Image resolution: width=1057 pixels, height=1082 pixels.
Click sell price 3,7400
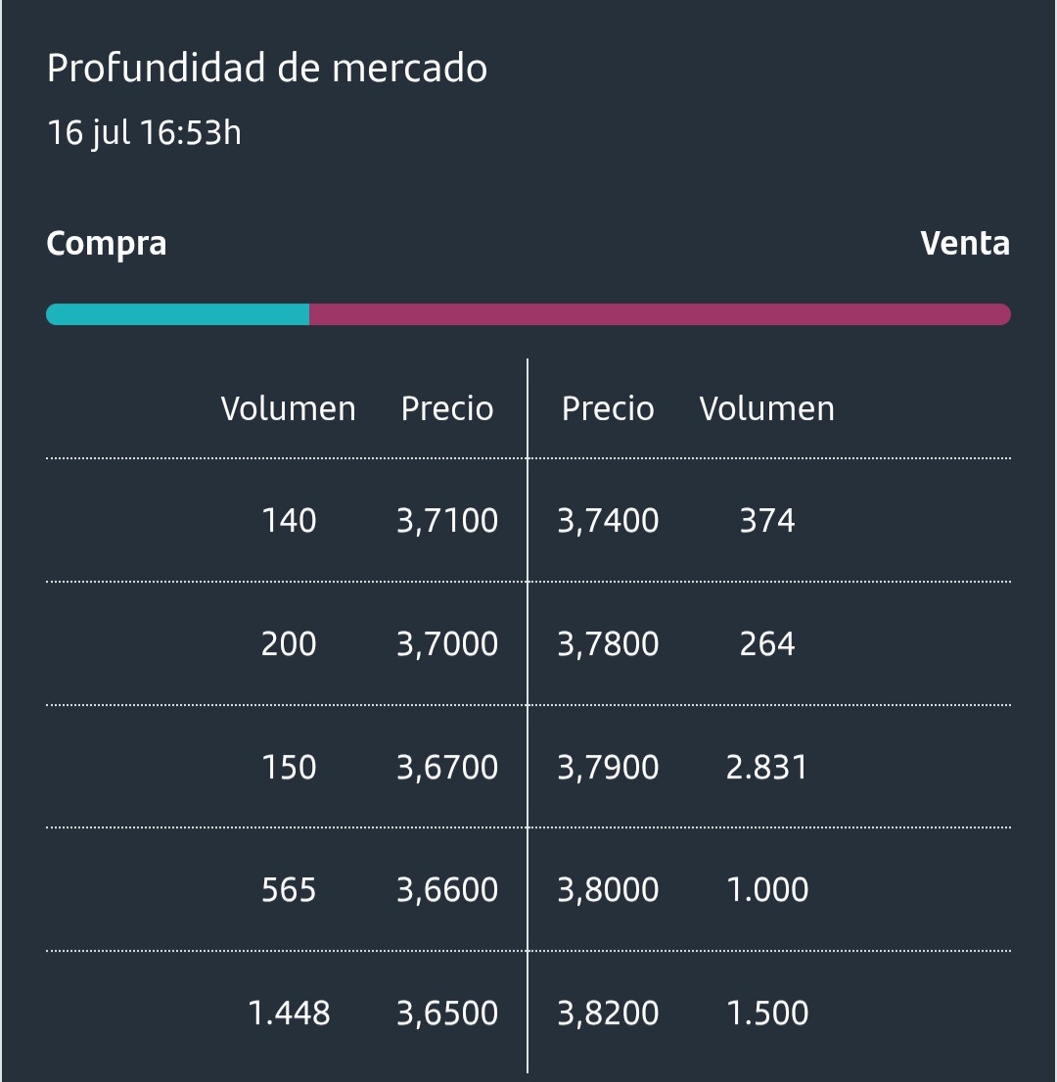click(608, 521)
